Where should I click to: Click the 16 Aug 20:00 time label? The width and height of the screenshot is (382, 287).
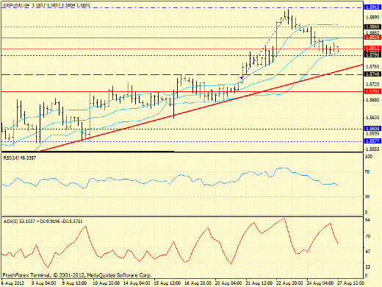point(198,283)
